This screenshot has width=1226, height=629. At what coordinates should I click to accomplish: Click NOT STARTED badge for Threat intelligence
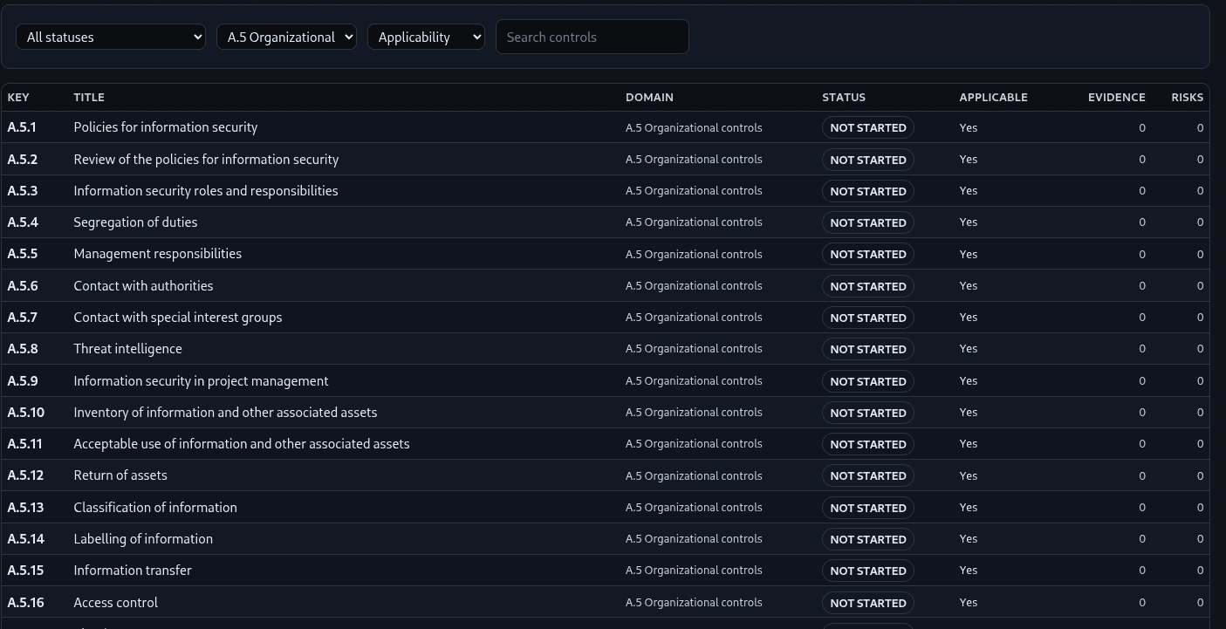point(867,349)
